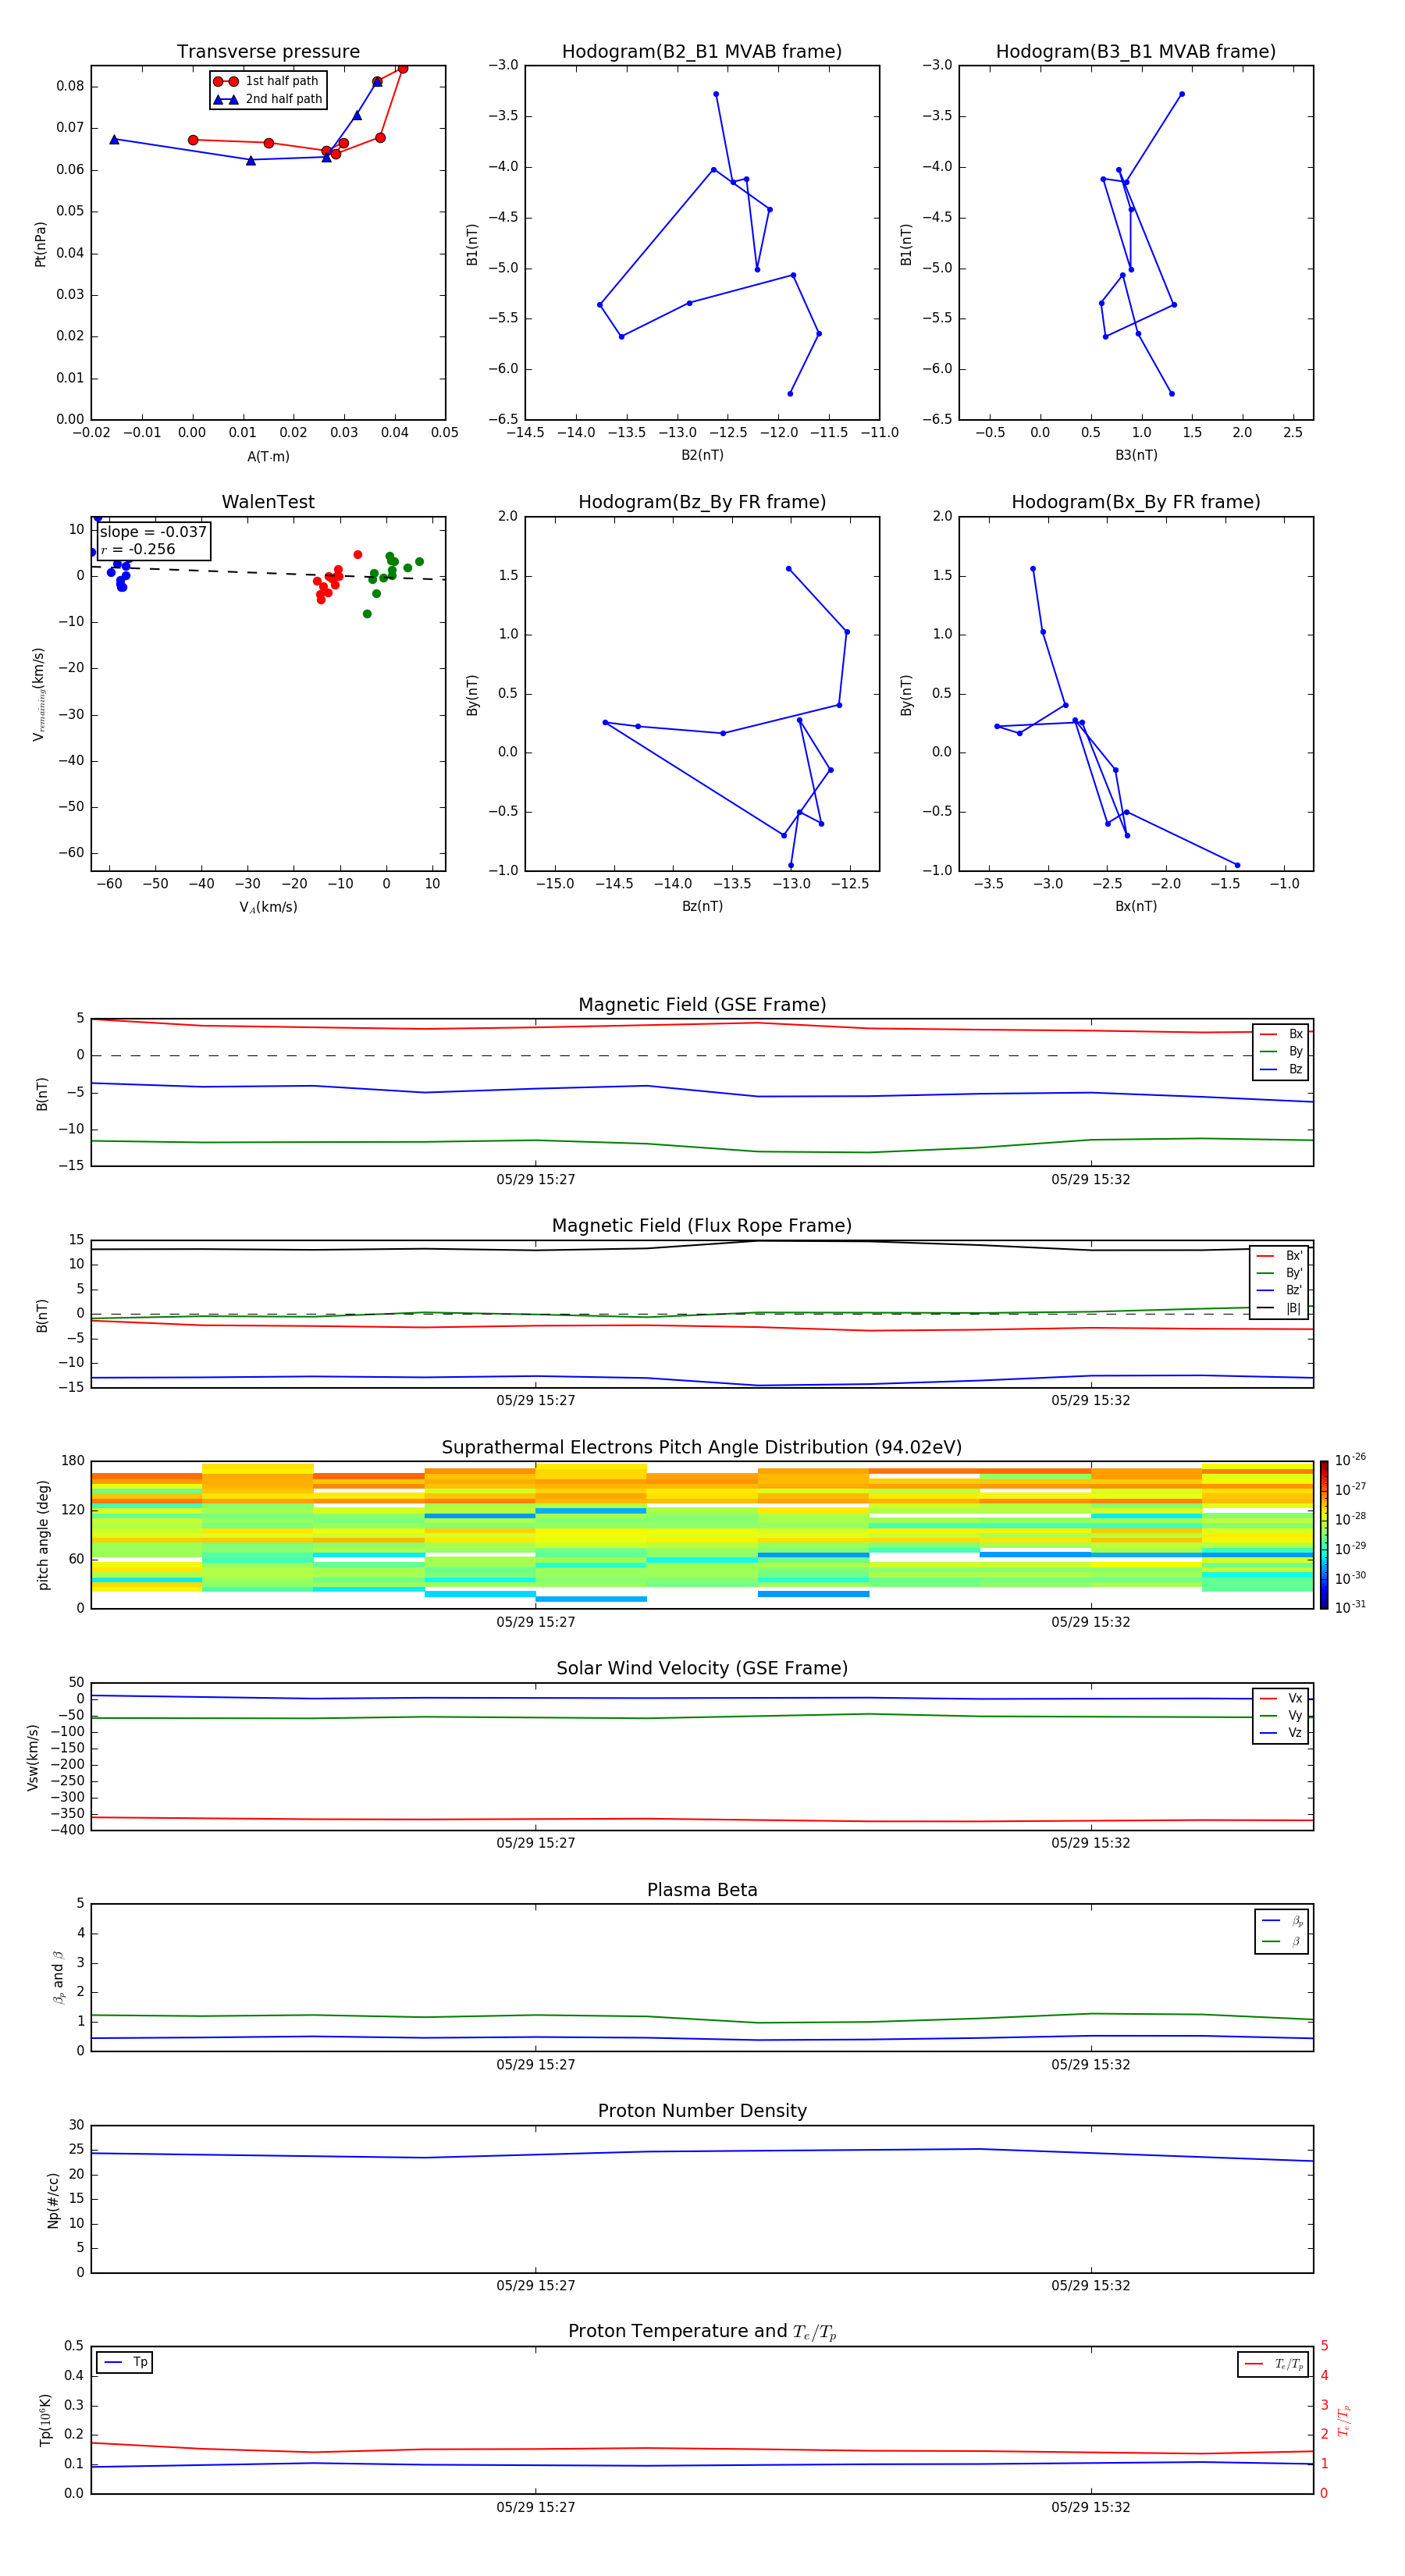
Task: Click the Bx entry in GSE magnetic field legend
Action: tap(1281, 1034)
